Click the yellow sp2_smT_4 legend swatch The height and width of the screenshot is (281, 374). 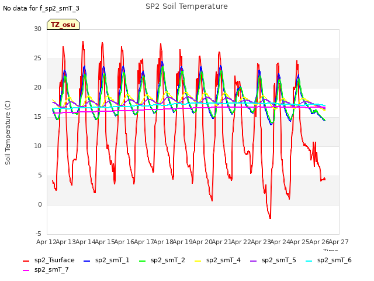coord(198,261)
